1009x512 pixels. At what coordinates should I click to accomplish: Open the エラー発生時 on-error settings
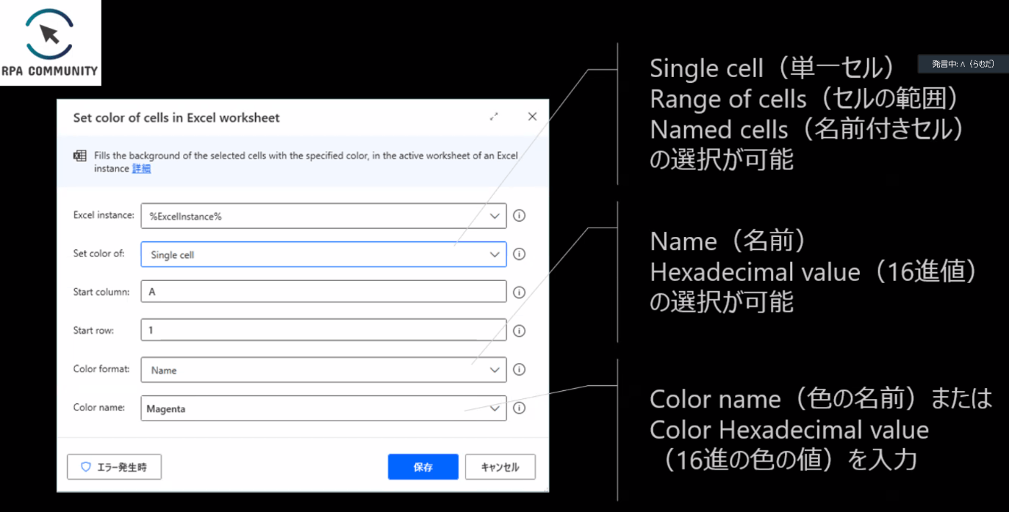(x=114, y=467)
